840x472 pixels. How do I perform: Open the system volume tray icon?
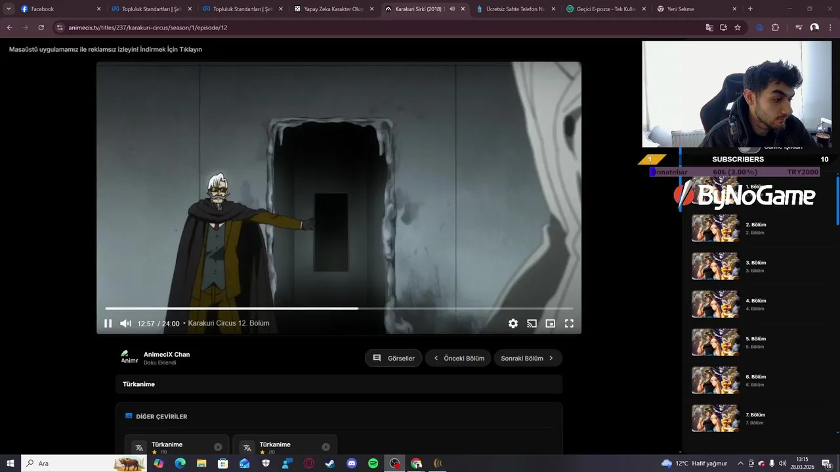tap(782, 463)
